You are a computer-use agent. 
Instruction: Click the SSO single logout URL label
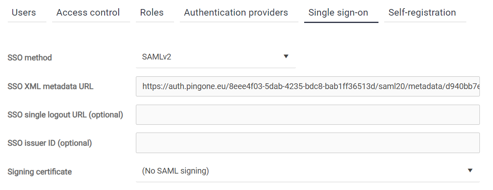coord(65,115)
